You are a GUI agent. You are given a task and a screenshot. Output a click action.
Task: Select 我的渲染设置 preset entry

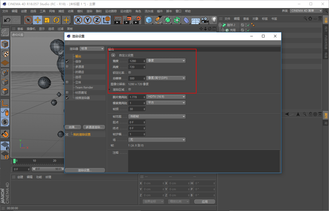click(82, 134)
